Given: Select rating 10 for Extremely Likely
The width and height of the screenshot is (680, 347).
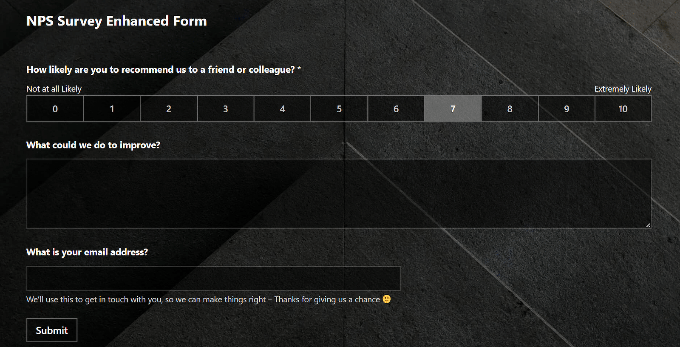Looking at the screenshot, I should click(x=623, y=109).
